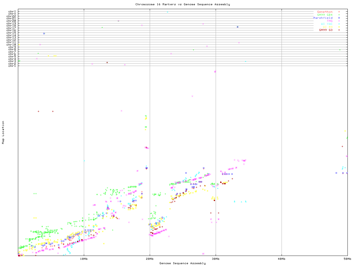Click the 10Mb x-axis tick label

(84, 259)
